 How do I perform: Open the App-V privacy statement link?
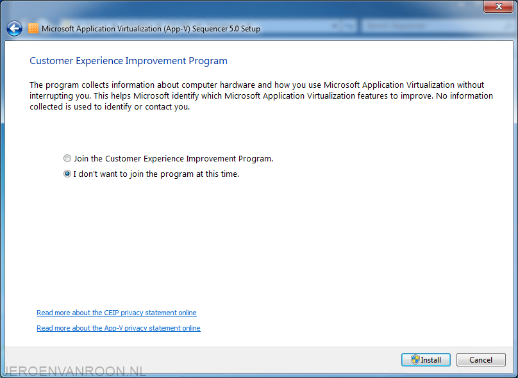[x=119, y=328]
